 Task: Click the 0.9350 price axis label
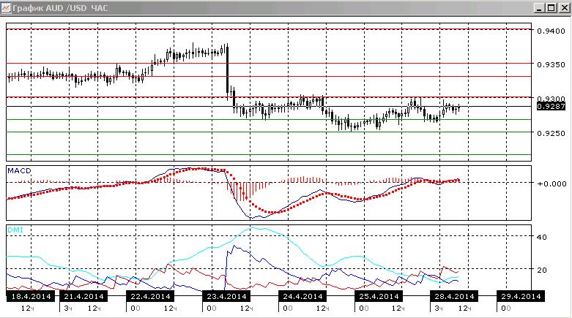pyautogui.click(x=551, y=64)
